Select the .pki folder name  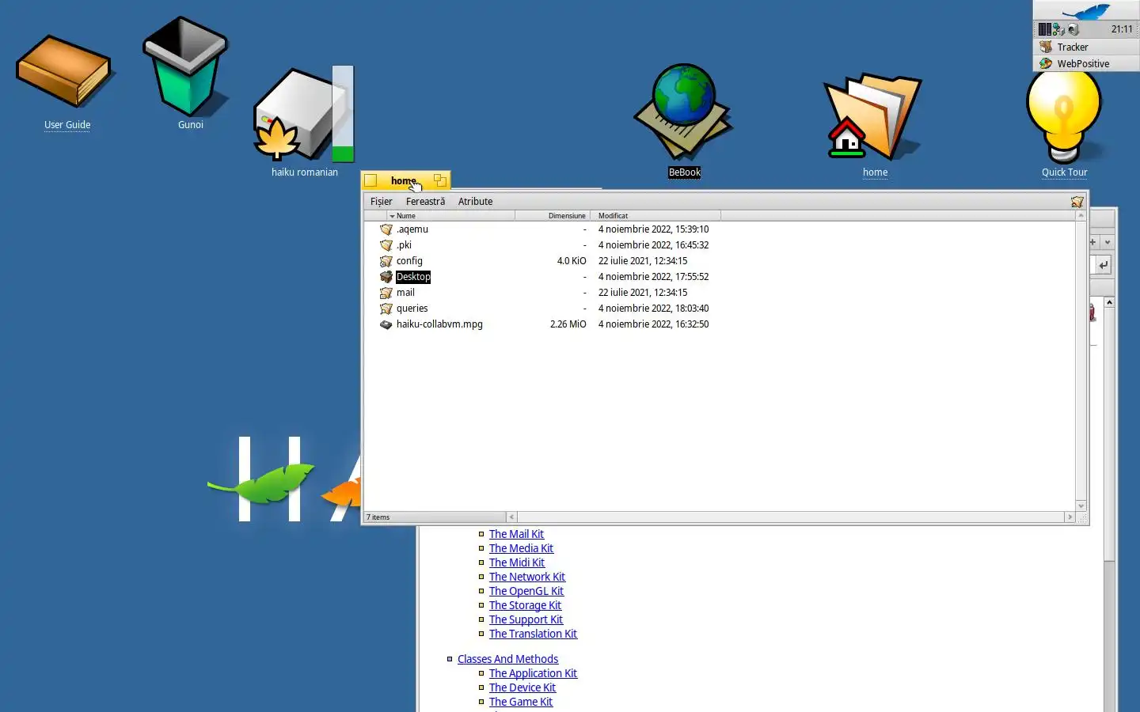404,245
